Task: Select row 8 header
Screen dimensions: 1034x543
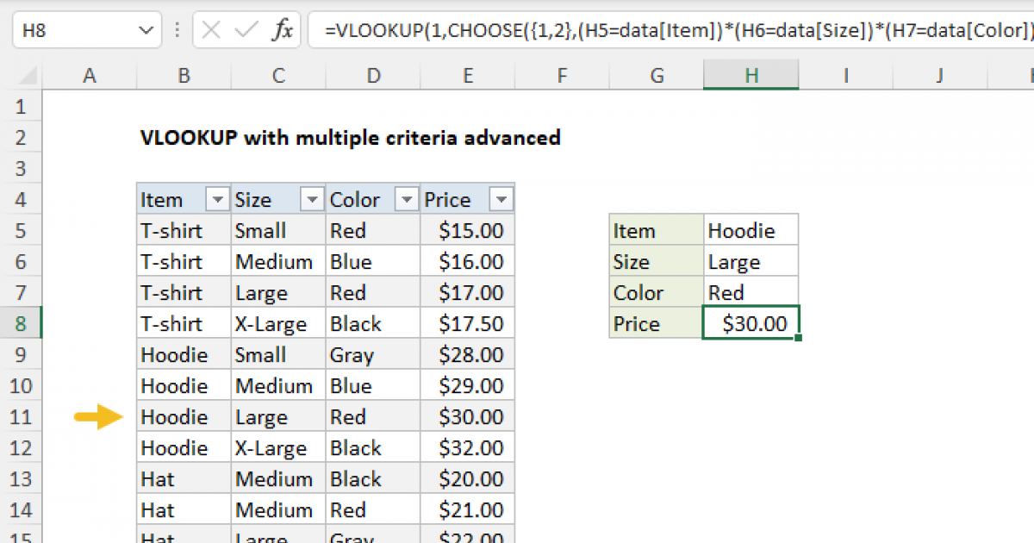Action: click(x=21, y=324)
